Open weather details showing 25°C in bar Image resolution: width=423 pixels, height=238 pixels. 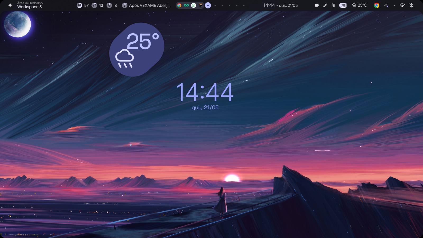pos(359,5)
